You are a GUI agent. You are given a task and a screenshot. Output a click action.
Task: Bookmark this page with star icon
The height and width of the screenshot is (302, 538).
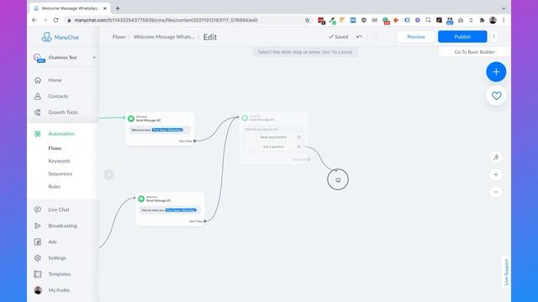pos(307,20)
